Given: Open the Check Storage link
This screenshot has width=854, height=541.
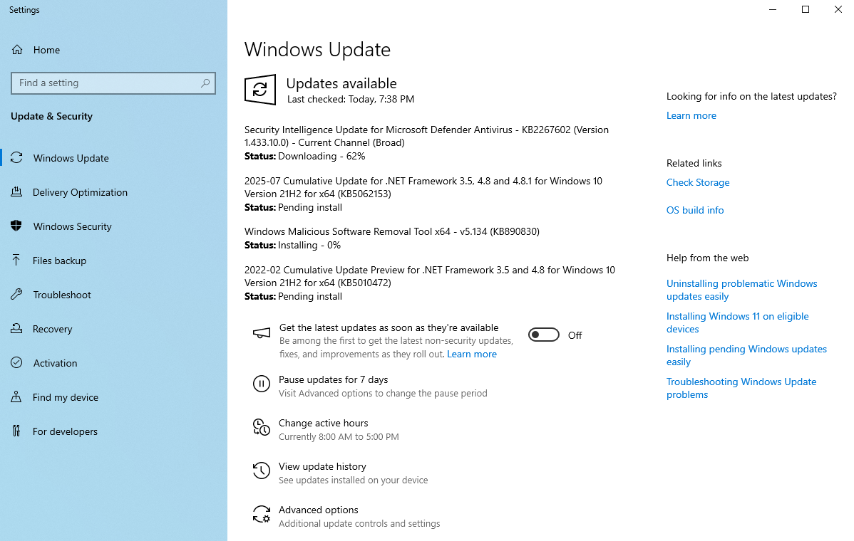Looking at the screenshot, I should point(698,183).
